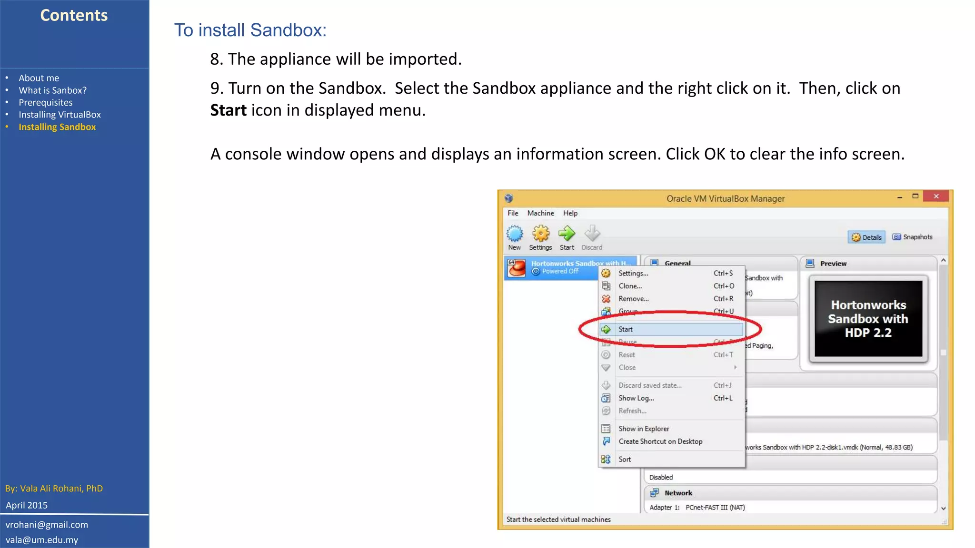Click the Clone icon in context menu
This screenshot has height=548, width=975.
click(606, 286)
